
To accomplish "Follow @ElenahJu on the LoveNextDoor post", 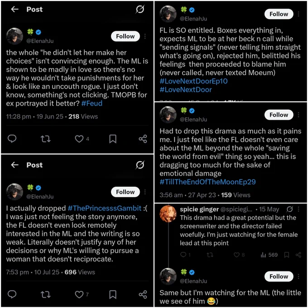I will pos(279,14).
